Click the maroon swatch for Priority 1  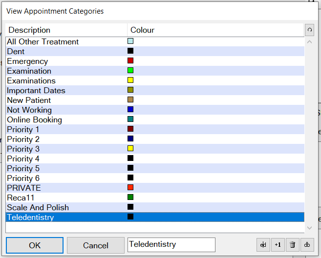point(130,129)
